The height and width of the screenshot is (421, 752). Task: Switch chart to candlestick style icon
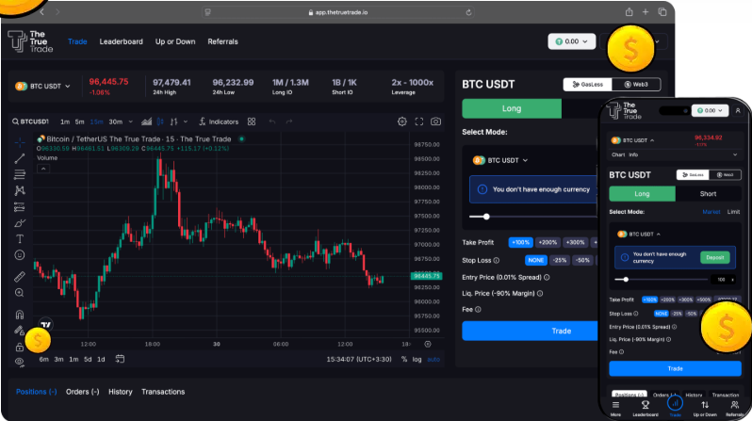click(160, 121)
